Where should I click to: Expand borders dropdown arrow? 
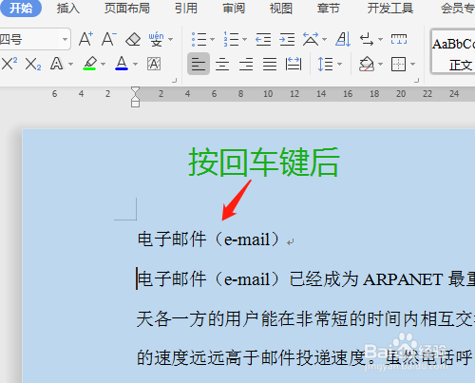tap(412, 65)
